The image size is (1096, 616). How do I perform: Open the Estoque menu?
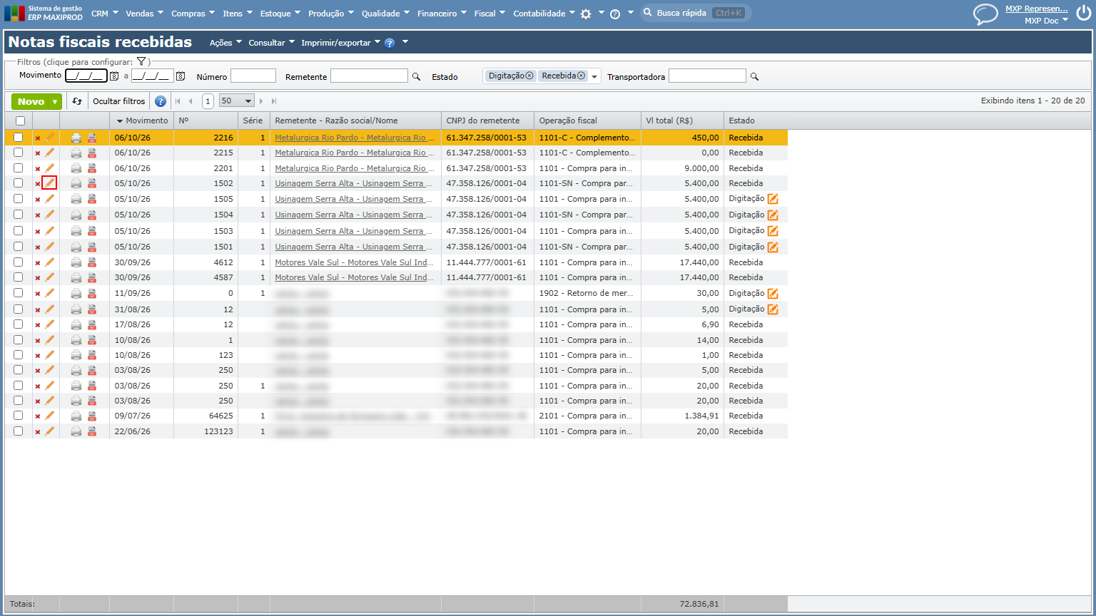(x=280, y=14)
